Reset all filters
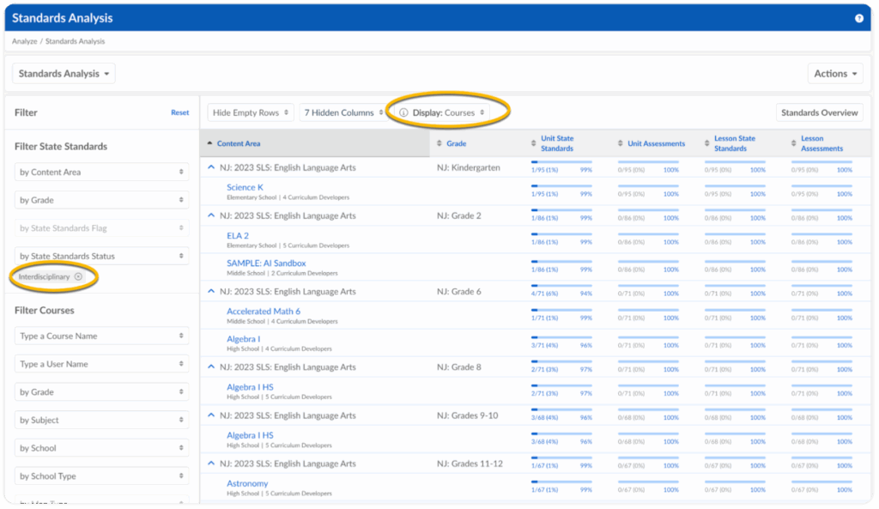 [x=180, y=112]
